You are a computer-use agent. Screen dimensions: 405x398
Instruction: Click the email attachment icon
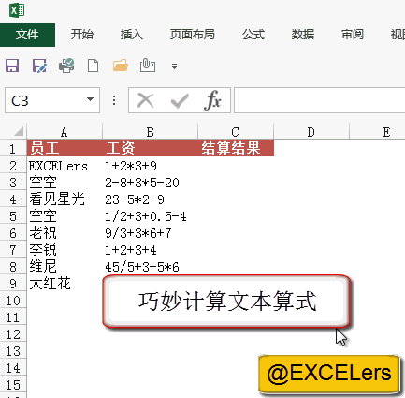point(148,66)
